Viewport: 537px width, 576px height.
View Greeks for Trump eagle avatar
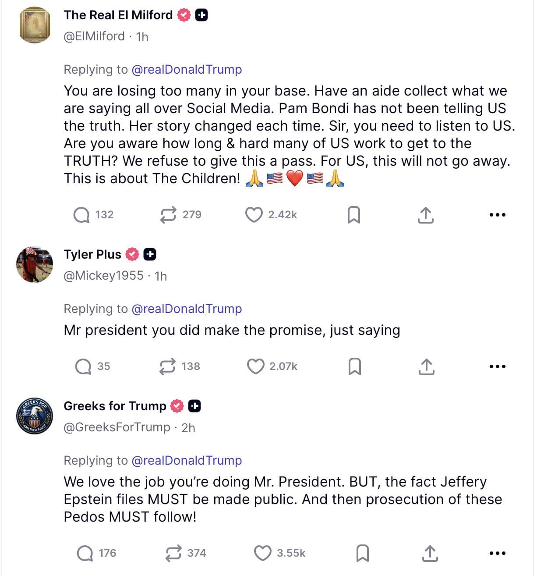(x=35, y=416)
